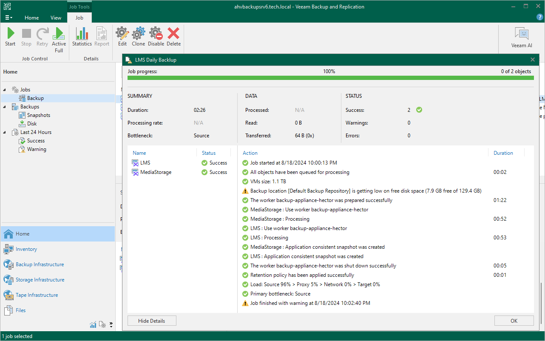Sort objects by the Name column header
Screen dimensions: 545x341
click(139, 153)
